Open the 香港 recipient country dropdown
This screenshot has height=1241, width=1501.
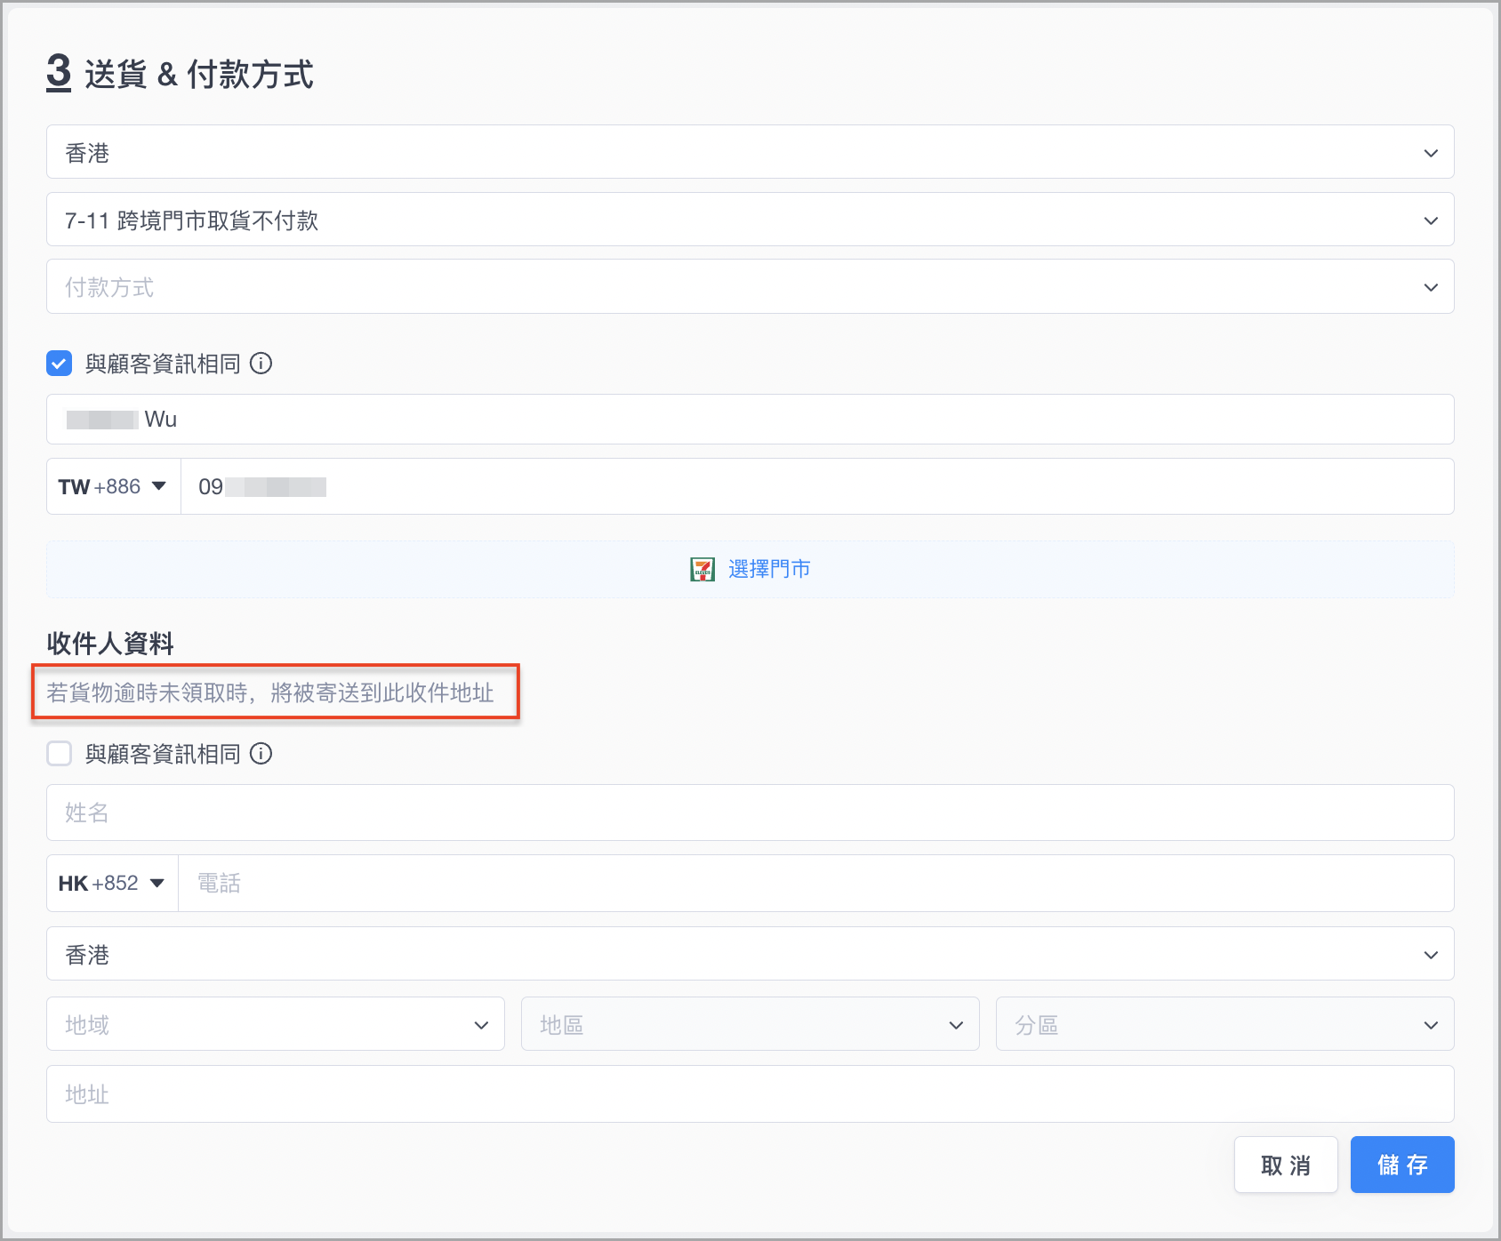[750, 954]
